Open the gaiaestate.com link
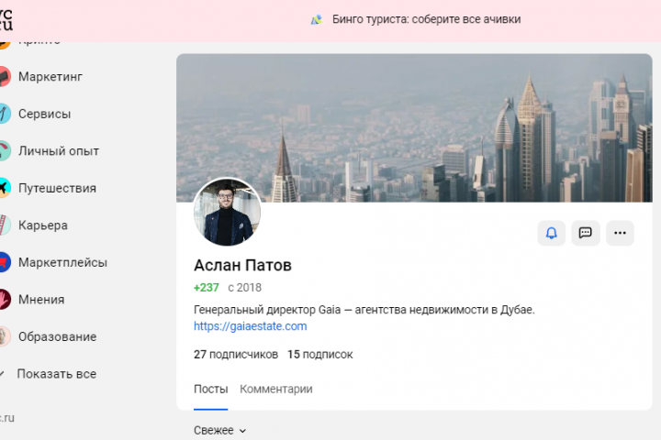The width and height of the screenshot is (661, 440). click(251, 326)
